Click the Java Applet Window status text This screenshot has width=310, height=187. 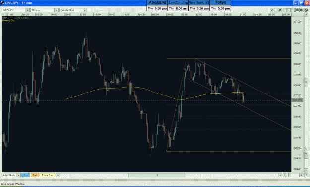tap(13, 184)
